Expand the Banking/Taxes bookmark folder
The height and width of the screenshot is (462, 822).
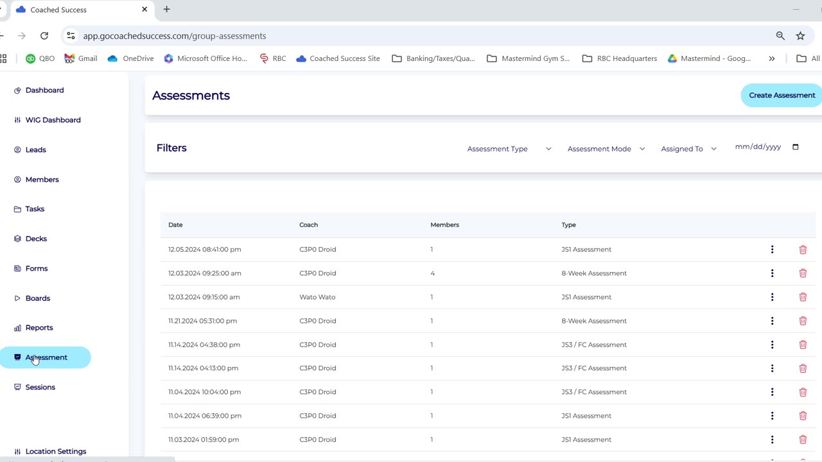(433, 58)
